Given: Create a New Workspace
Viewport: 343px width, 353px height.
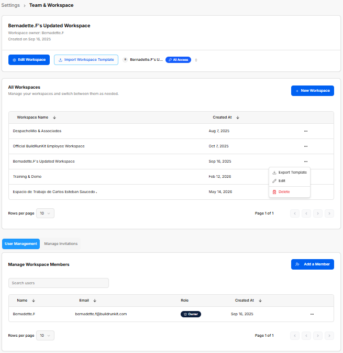Looking at the screenshot, I should pyautogui.click(x=313, y=91).
